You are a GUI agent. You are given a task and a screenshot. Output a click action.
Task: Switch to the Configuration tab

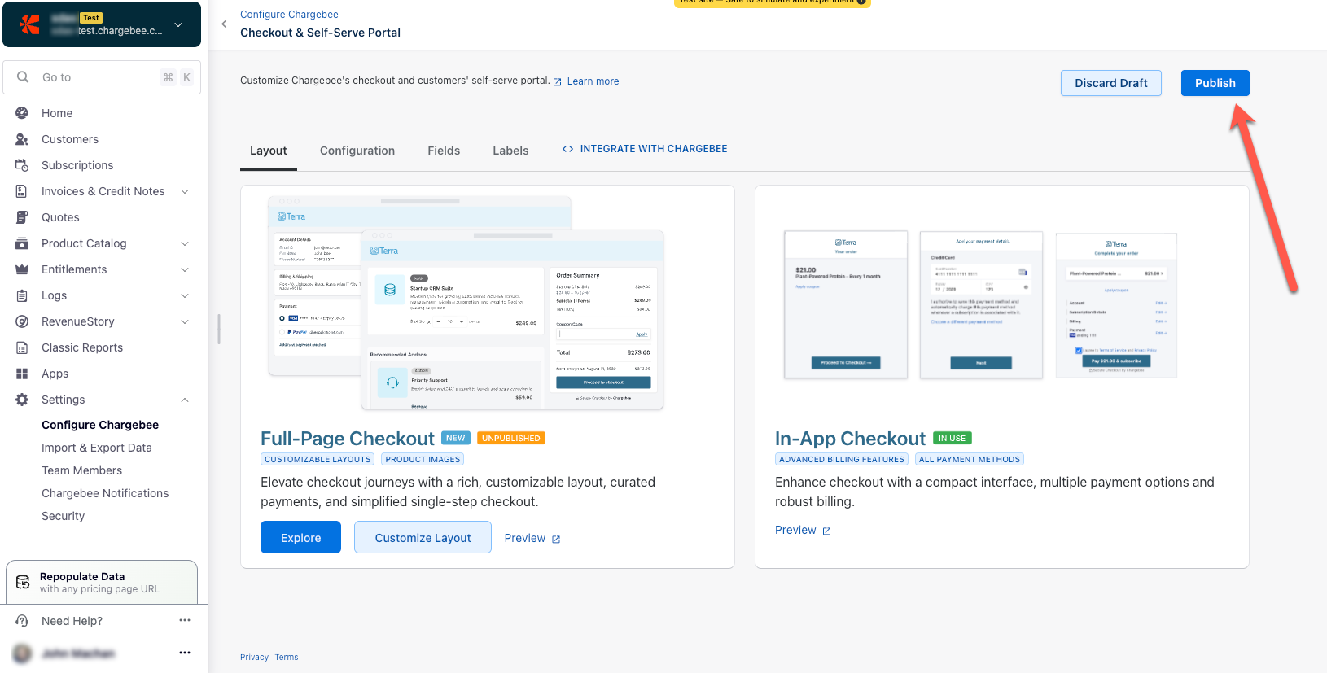(357, 151)
